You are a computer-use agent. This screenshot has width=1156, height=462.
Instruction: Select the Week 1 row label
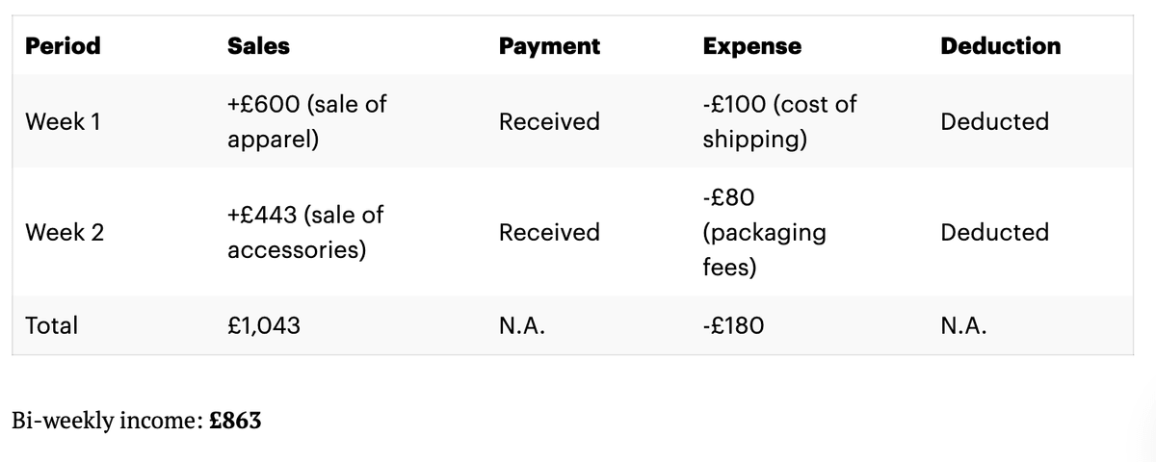click(x=65, y=122)
